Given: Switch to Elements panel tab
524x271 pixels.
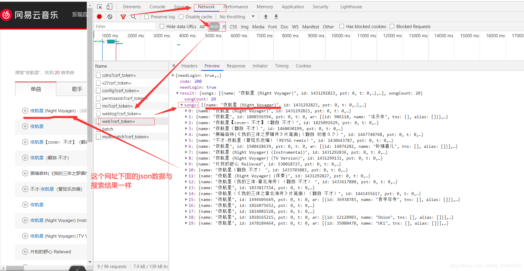Looking at the screenshot, I should coord(132,7).
